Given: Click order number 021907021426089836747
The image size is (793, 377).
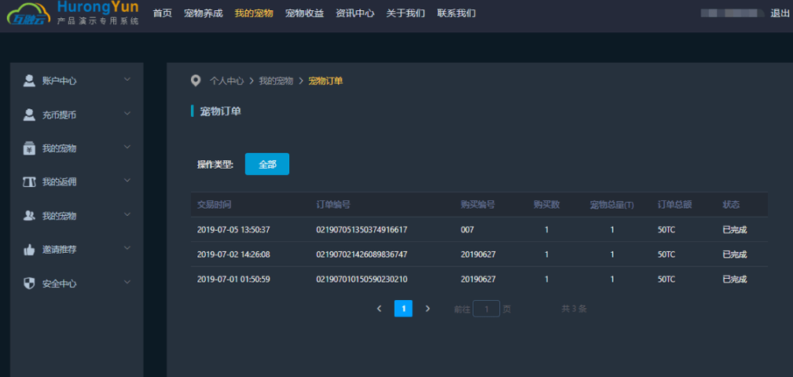Looking at the screenshot, I should pos(362,254).
